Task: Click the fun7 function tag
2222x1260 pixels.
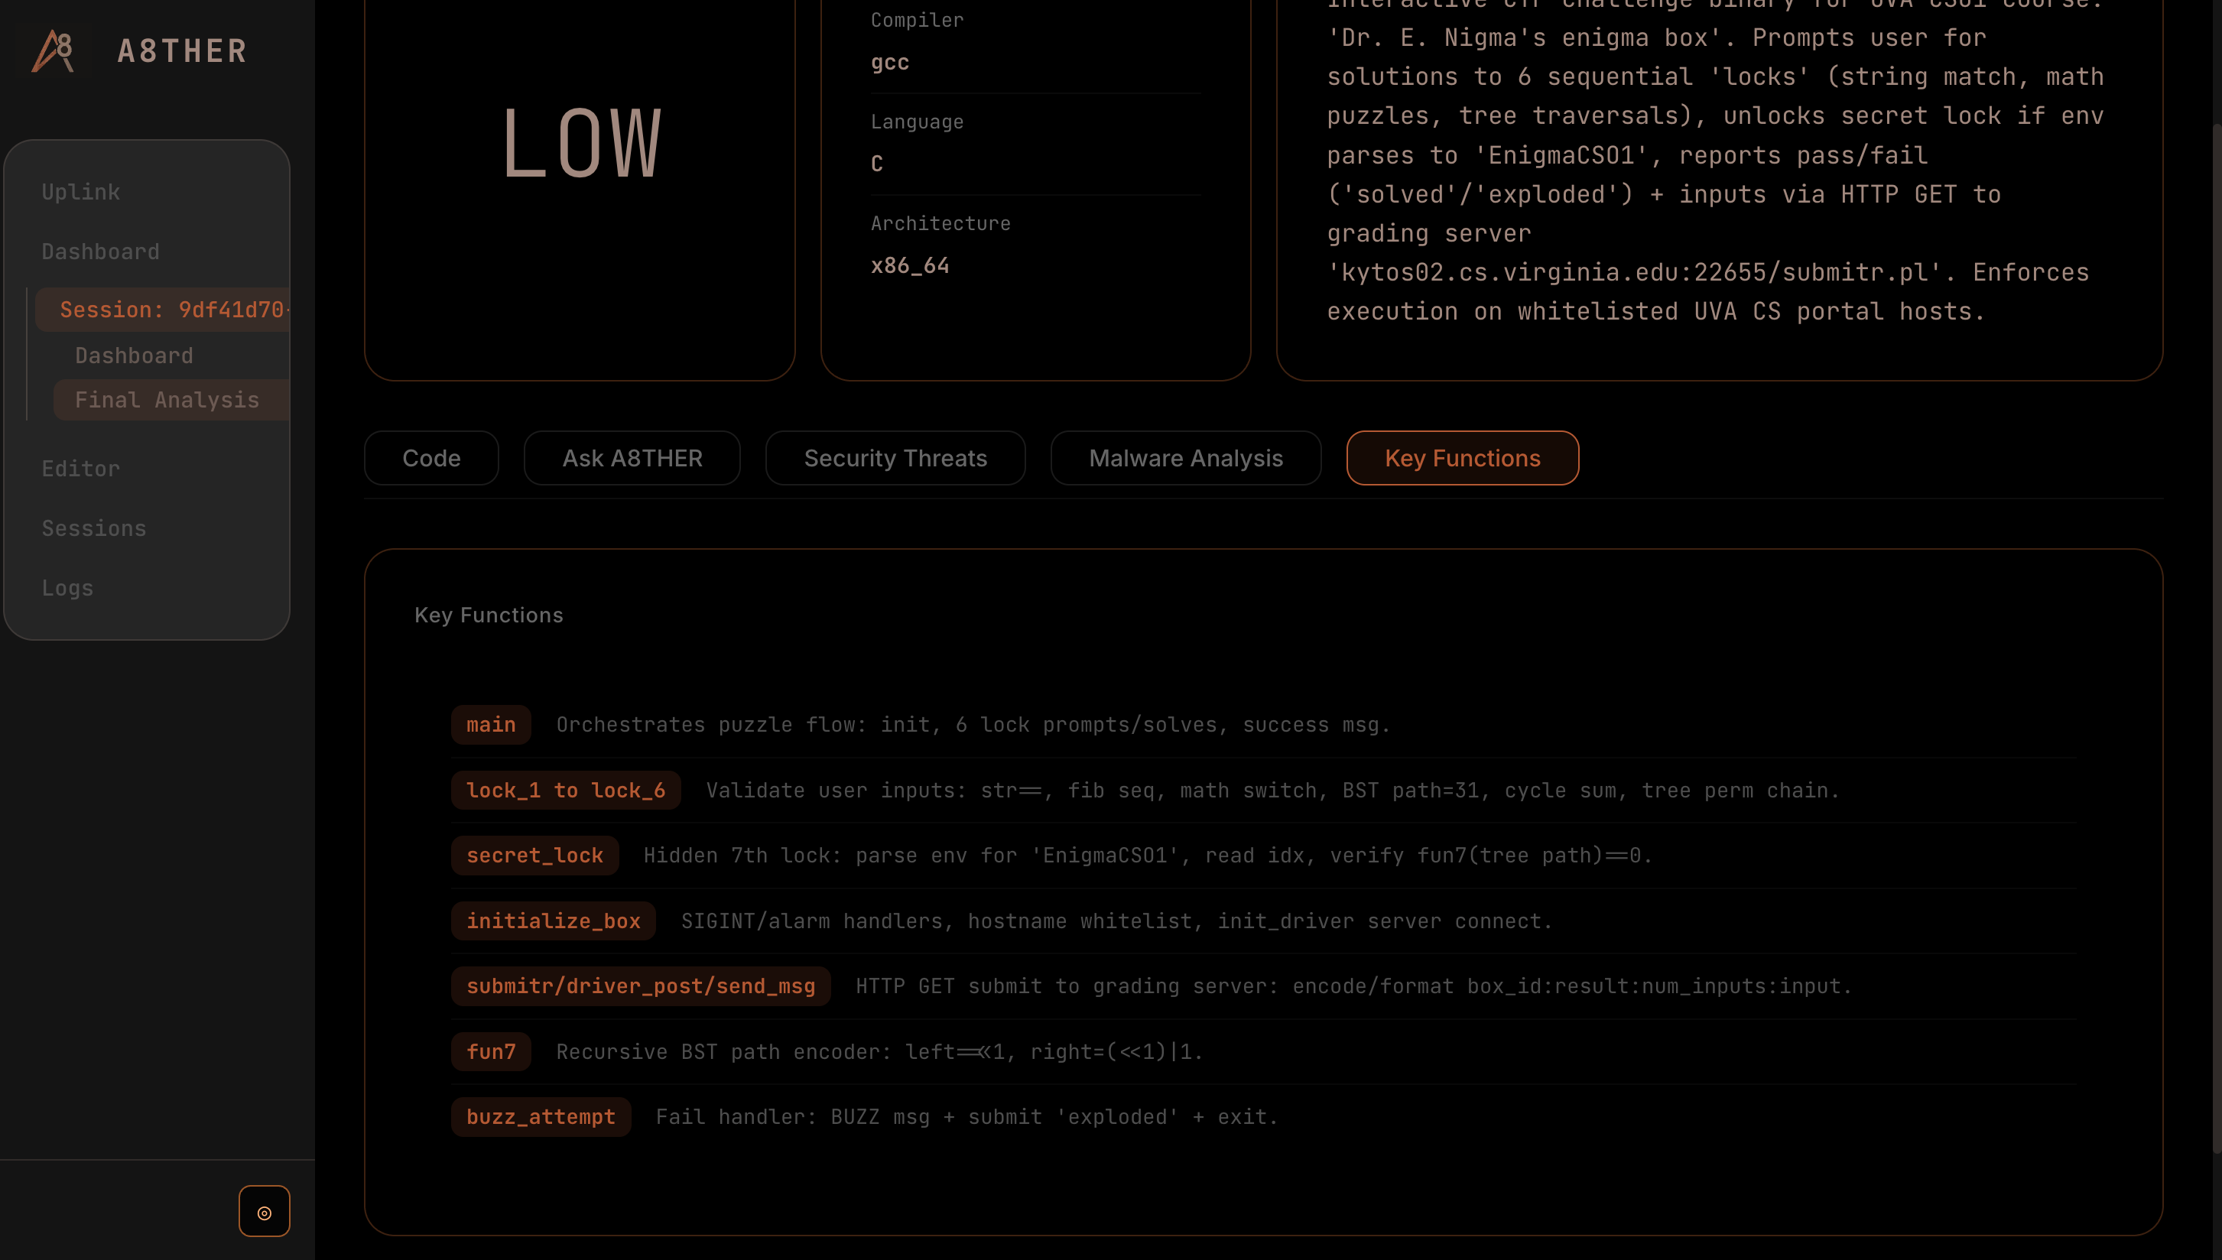Action: point(491,1051)
